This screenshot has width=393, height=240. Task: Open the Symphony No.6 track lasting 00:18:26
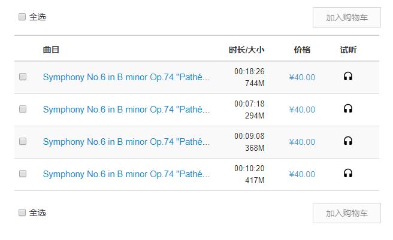coord(126,77)
